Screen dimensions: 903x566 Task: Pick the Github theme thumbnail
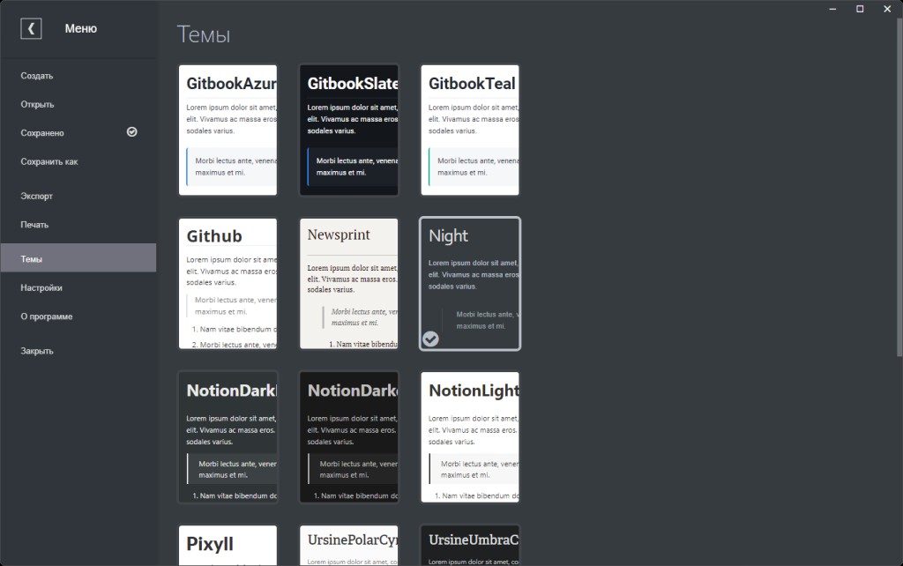tap(228, 283)
